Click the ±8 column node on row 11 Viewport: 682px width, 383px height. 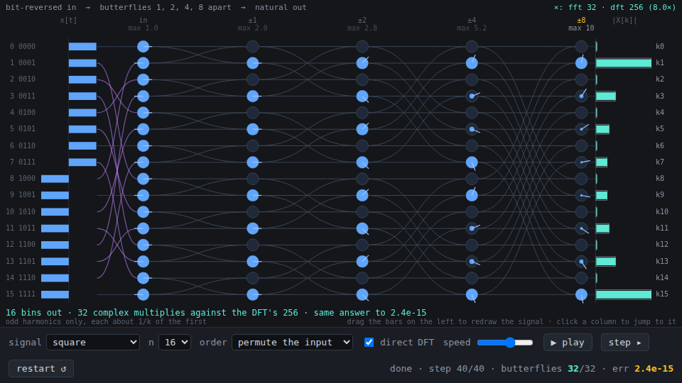(x=582, y=228)
